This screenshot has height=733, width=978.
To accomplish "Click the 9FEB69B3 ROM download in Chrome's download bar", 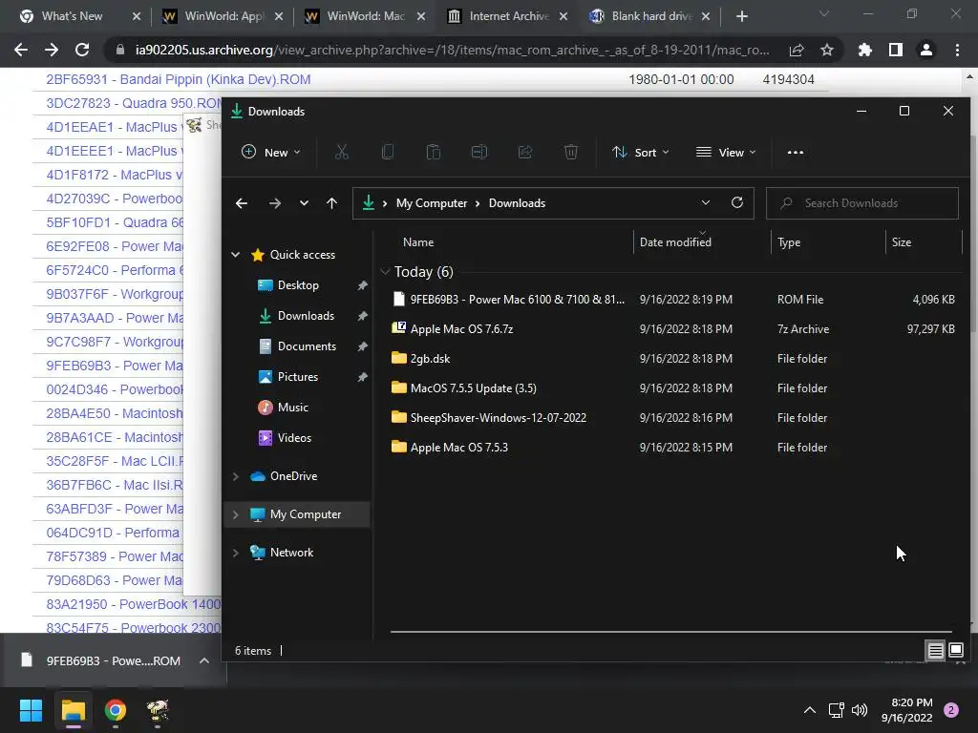I will tap(103, 660).
